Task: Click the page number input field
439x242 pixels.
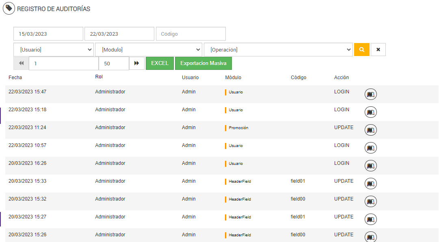Action: coord(64,63)
